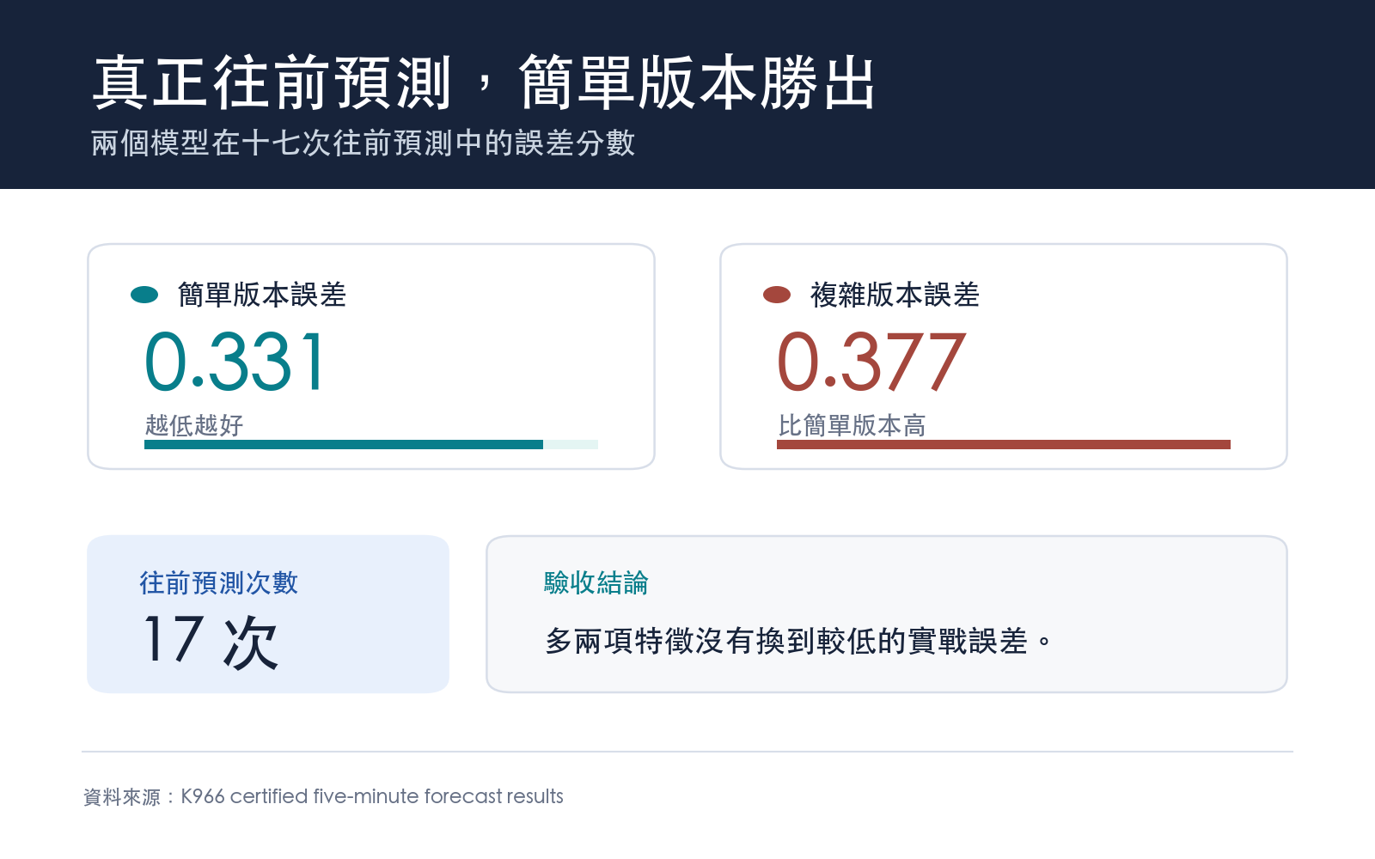Click the subtitle 兩個模型在十七次往前預測中的誤差分數
Viewport: 1375px width, 859px height.
coord(363,143)
